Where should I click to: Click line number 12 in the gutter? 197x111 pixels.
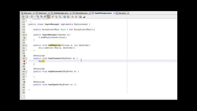click(x=23, y=24)
